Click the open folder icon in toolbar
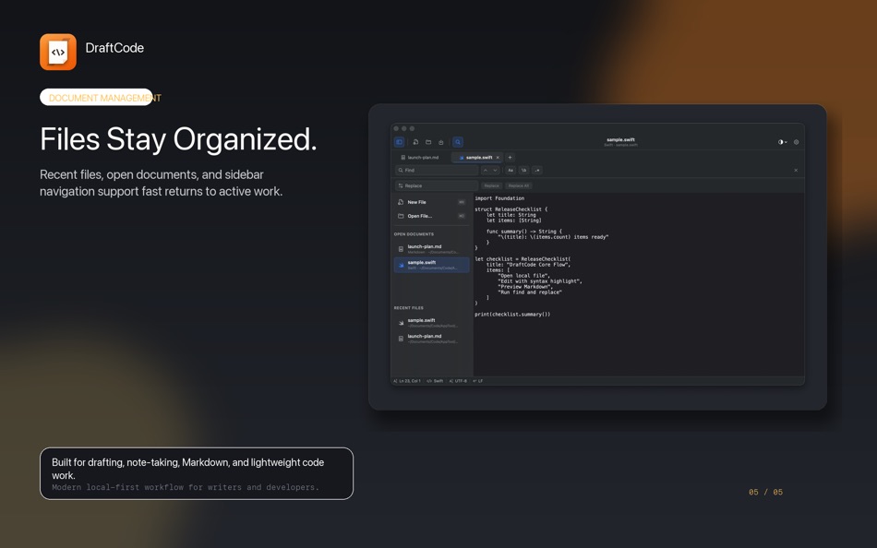This screenshot has height=548, width=877. (x=428, y=142)
